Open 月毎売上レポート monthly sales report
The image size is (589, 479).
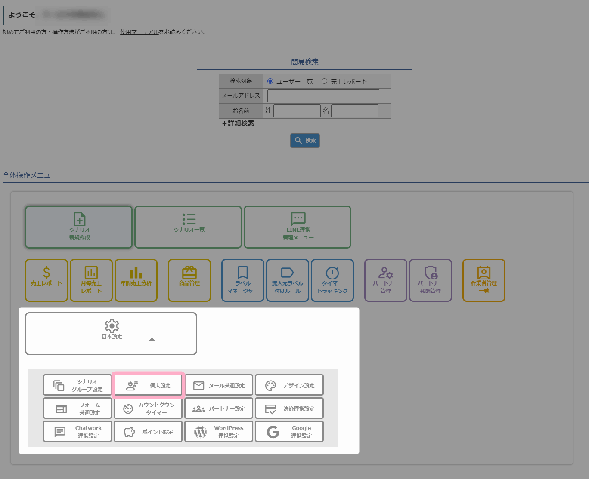(91, 280)
